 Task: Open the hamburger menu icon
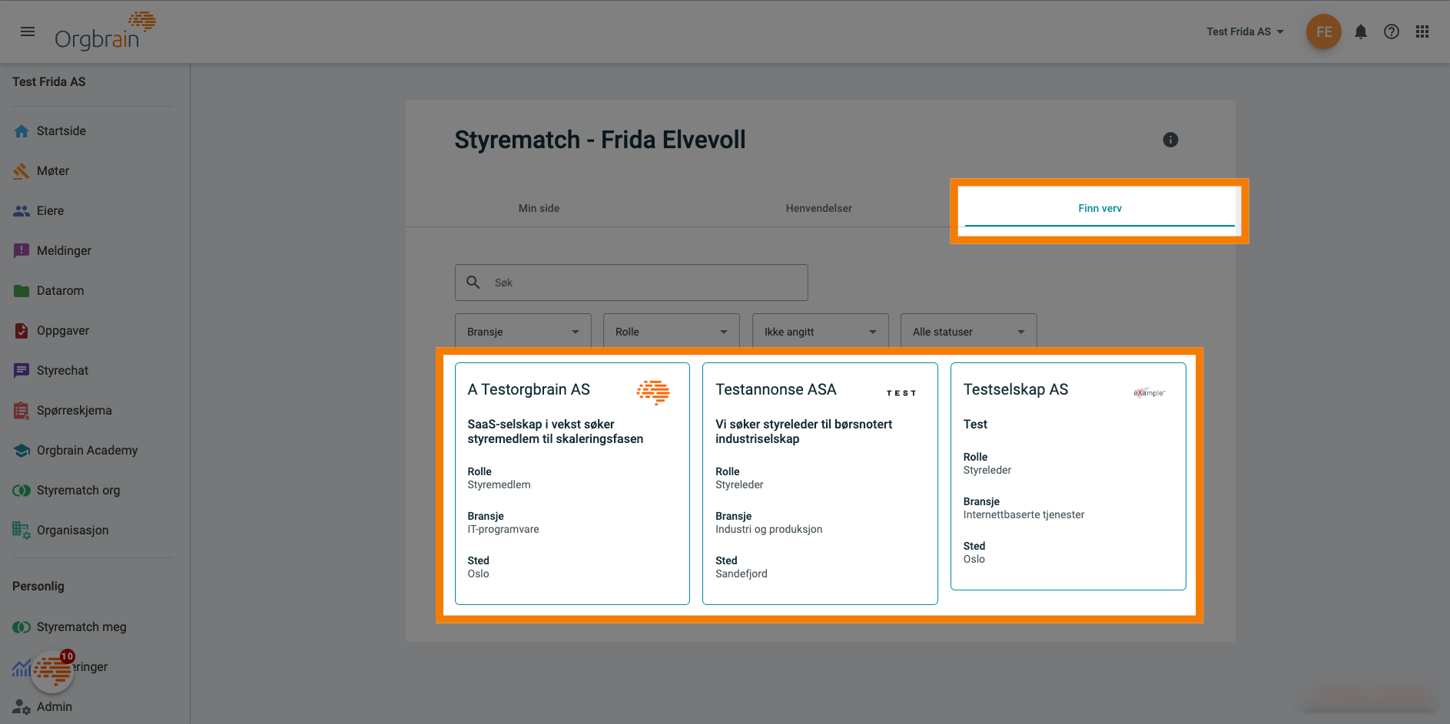pos(28,31)
